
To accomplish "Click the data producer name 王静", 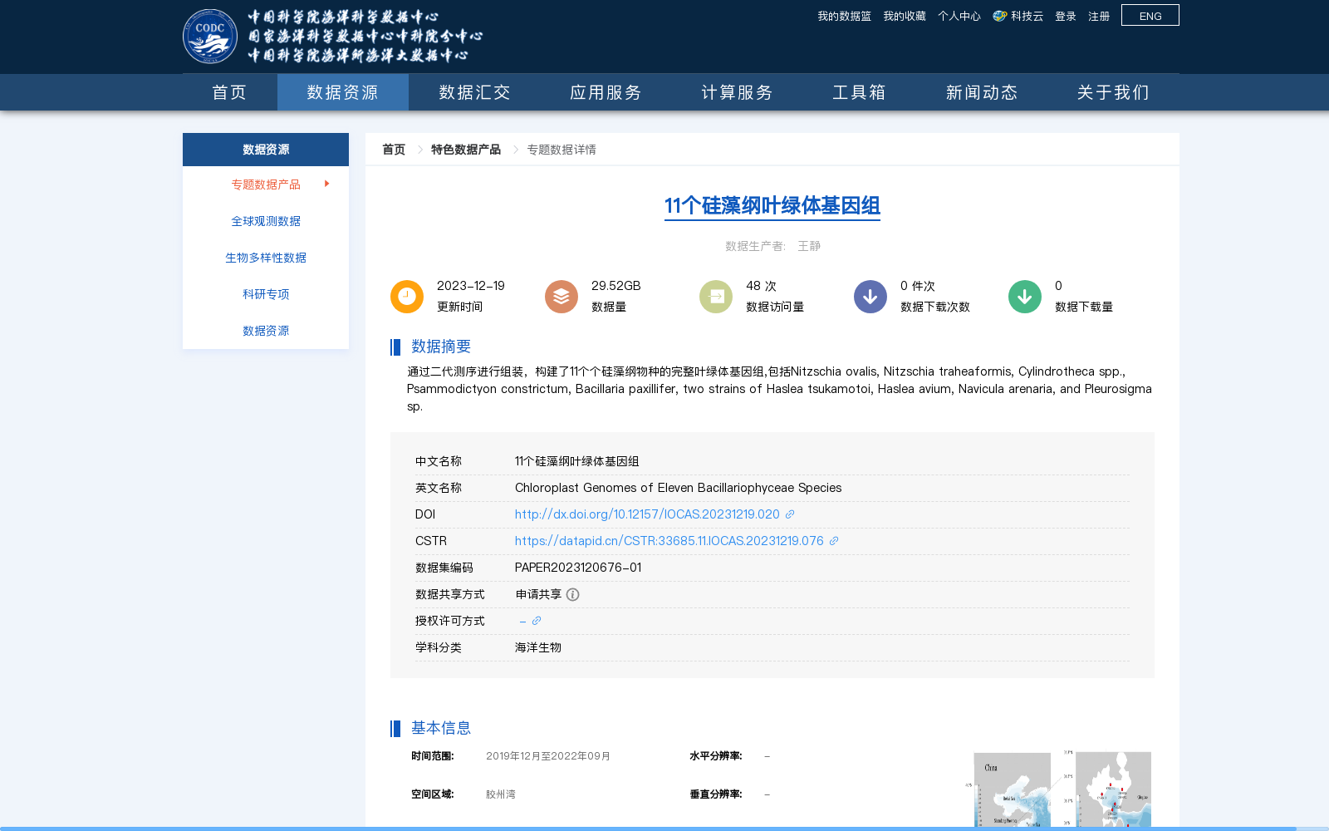I will (809, 246).
